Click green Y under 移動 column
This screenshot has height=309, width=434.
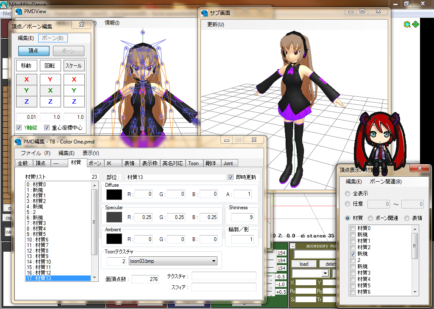point(27,91)
